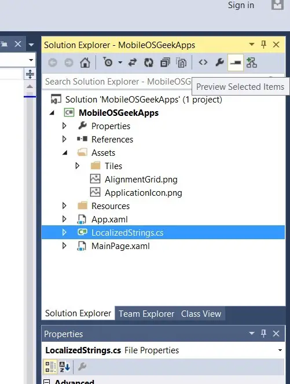
Task: Expand the Properties tree node
Action: pos(64,126)
